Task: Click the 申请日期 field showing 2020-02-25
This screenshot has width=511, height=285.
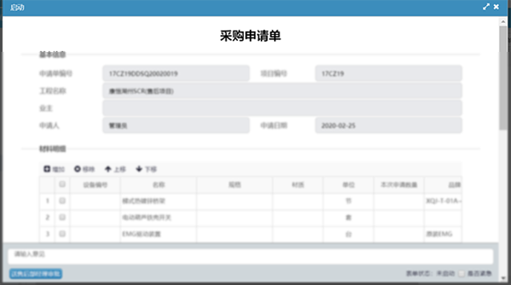Action: coord(388,125)
